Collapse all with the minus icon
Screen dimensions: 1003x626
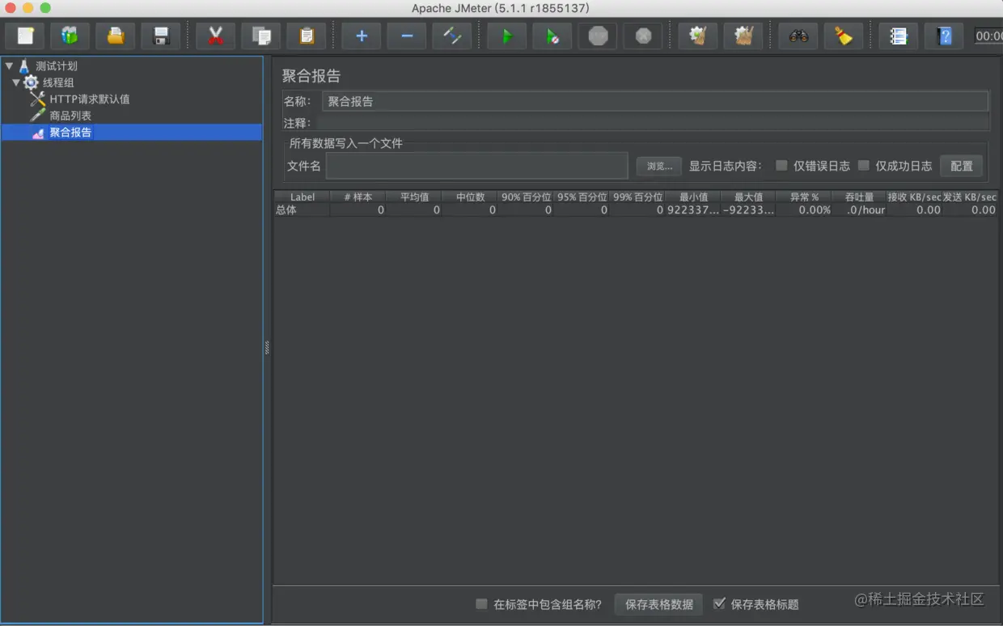[407, 36]
